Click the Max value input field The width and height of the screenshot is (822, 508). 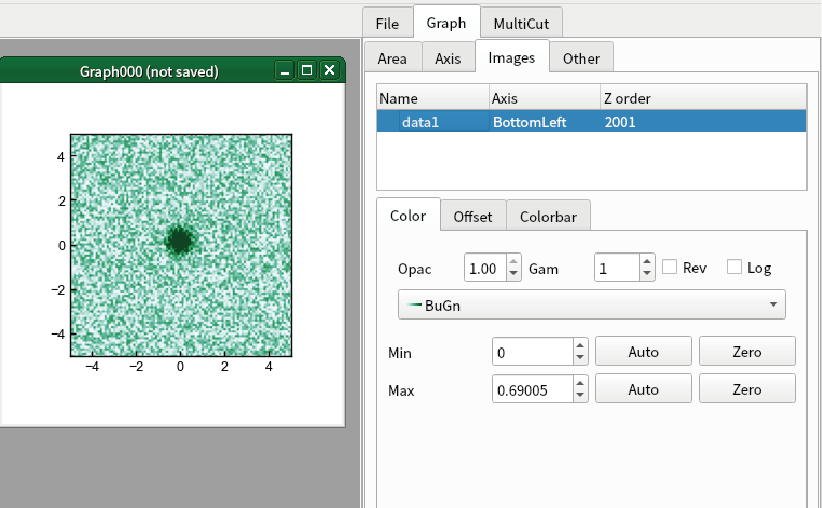[x=532, y=389]
